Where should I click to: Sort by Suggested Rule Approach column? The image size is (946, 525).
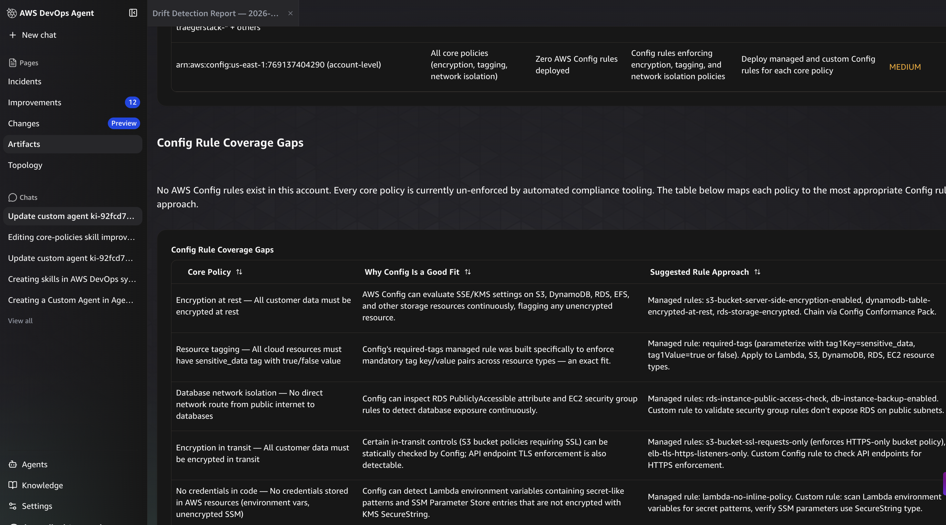click(x=757, y=272)
